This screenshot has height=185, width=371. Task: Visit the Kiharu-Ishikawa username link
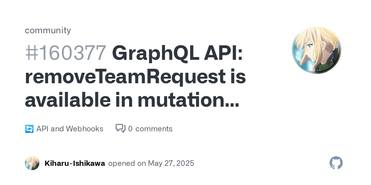(75, 163)
